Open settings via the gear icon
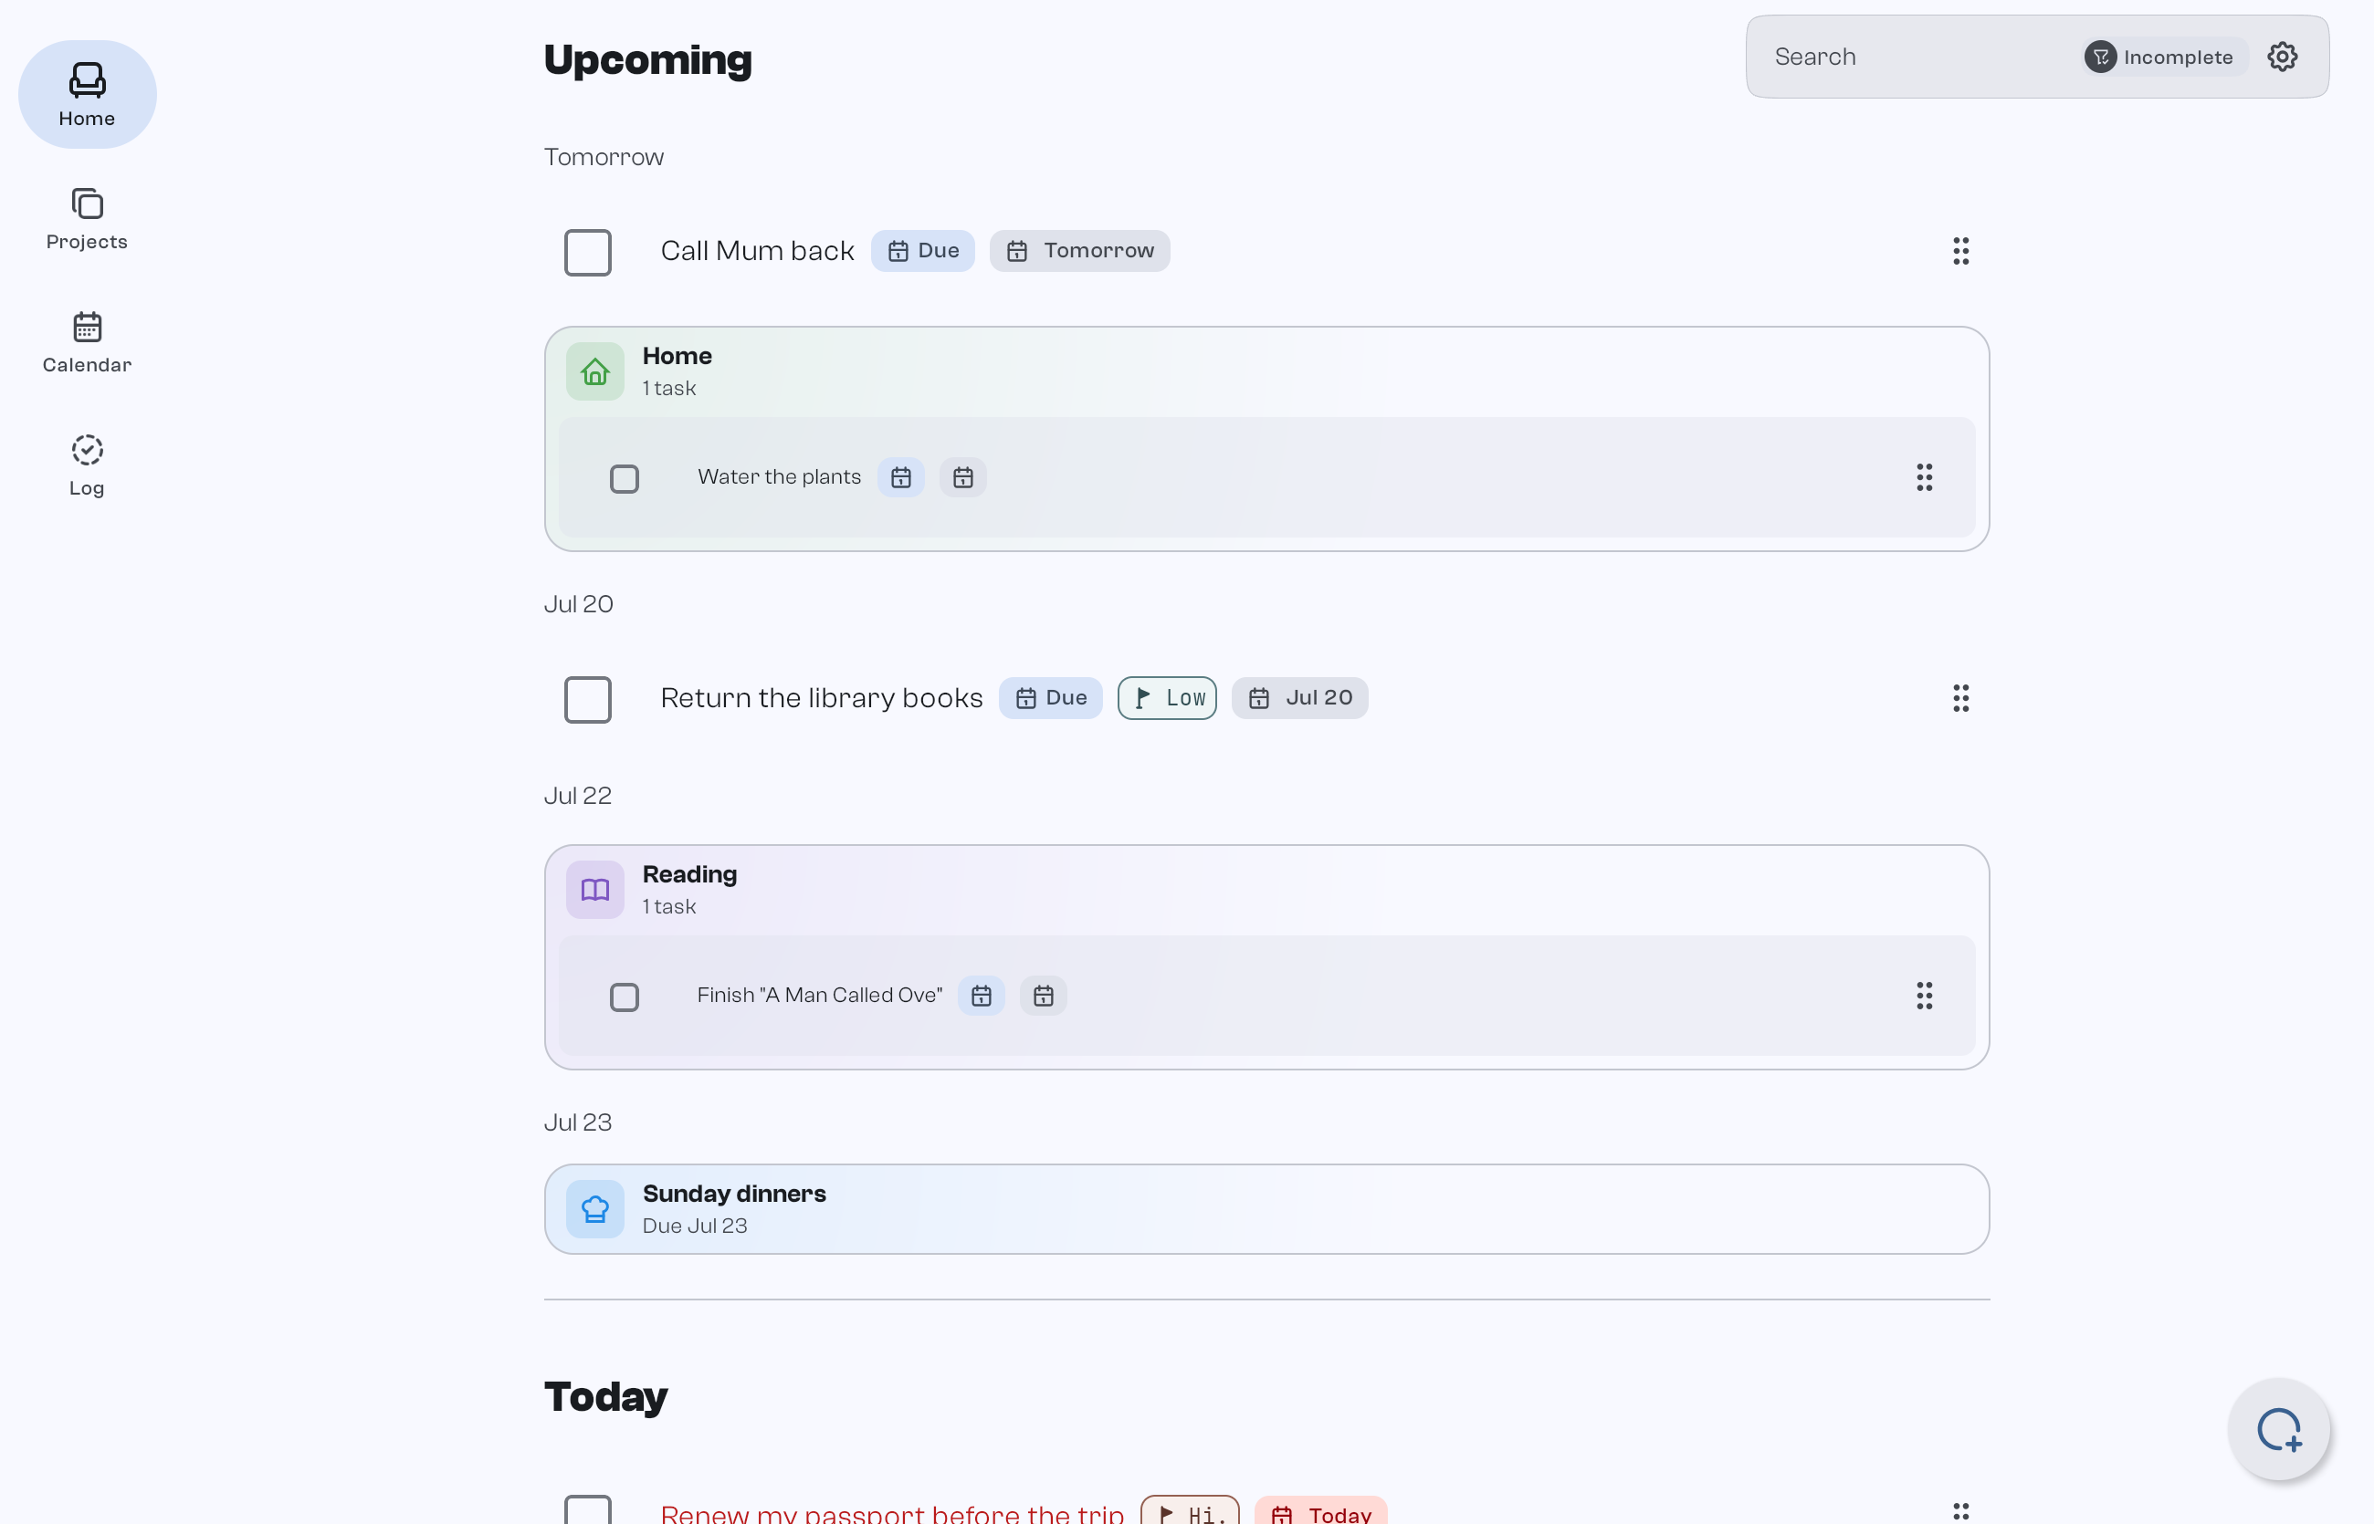Image resolution: width=2374 pixels, height=1524 pixels. click(2282, 57)
